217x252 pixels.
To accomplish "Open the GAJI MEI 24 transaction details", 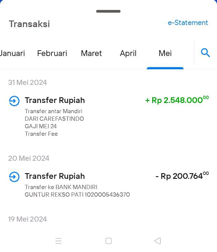I will pyautogui.click(x=40, y=126).
